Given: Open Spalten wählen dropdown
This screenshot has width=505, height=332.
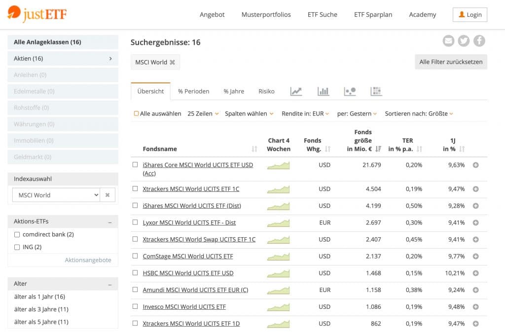Looking at the screenshot, I should pos(249,113).
